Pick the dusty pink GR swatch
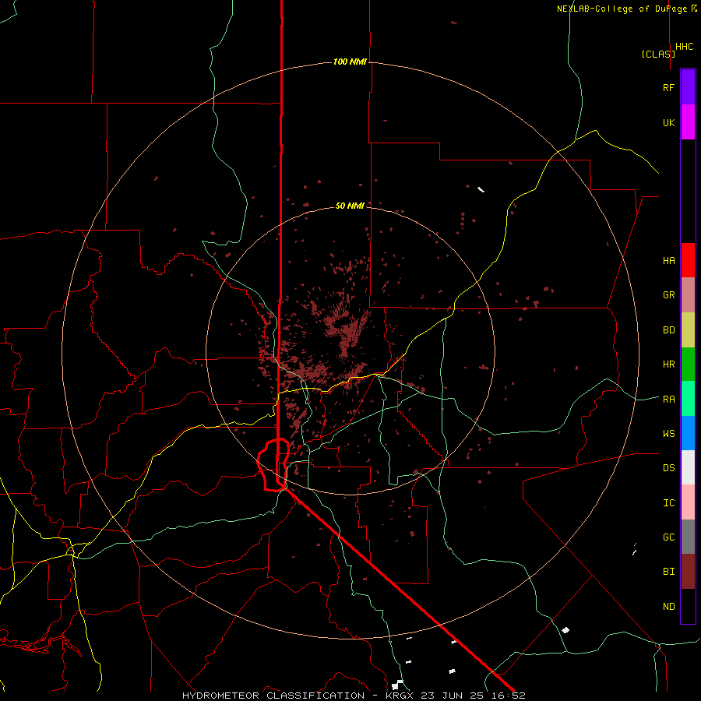 (688, 295)
